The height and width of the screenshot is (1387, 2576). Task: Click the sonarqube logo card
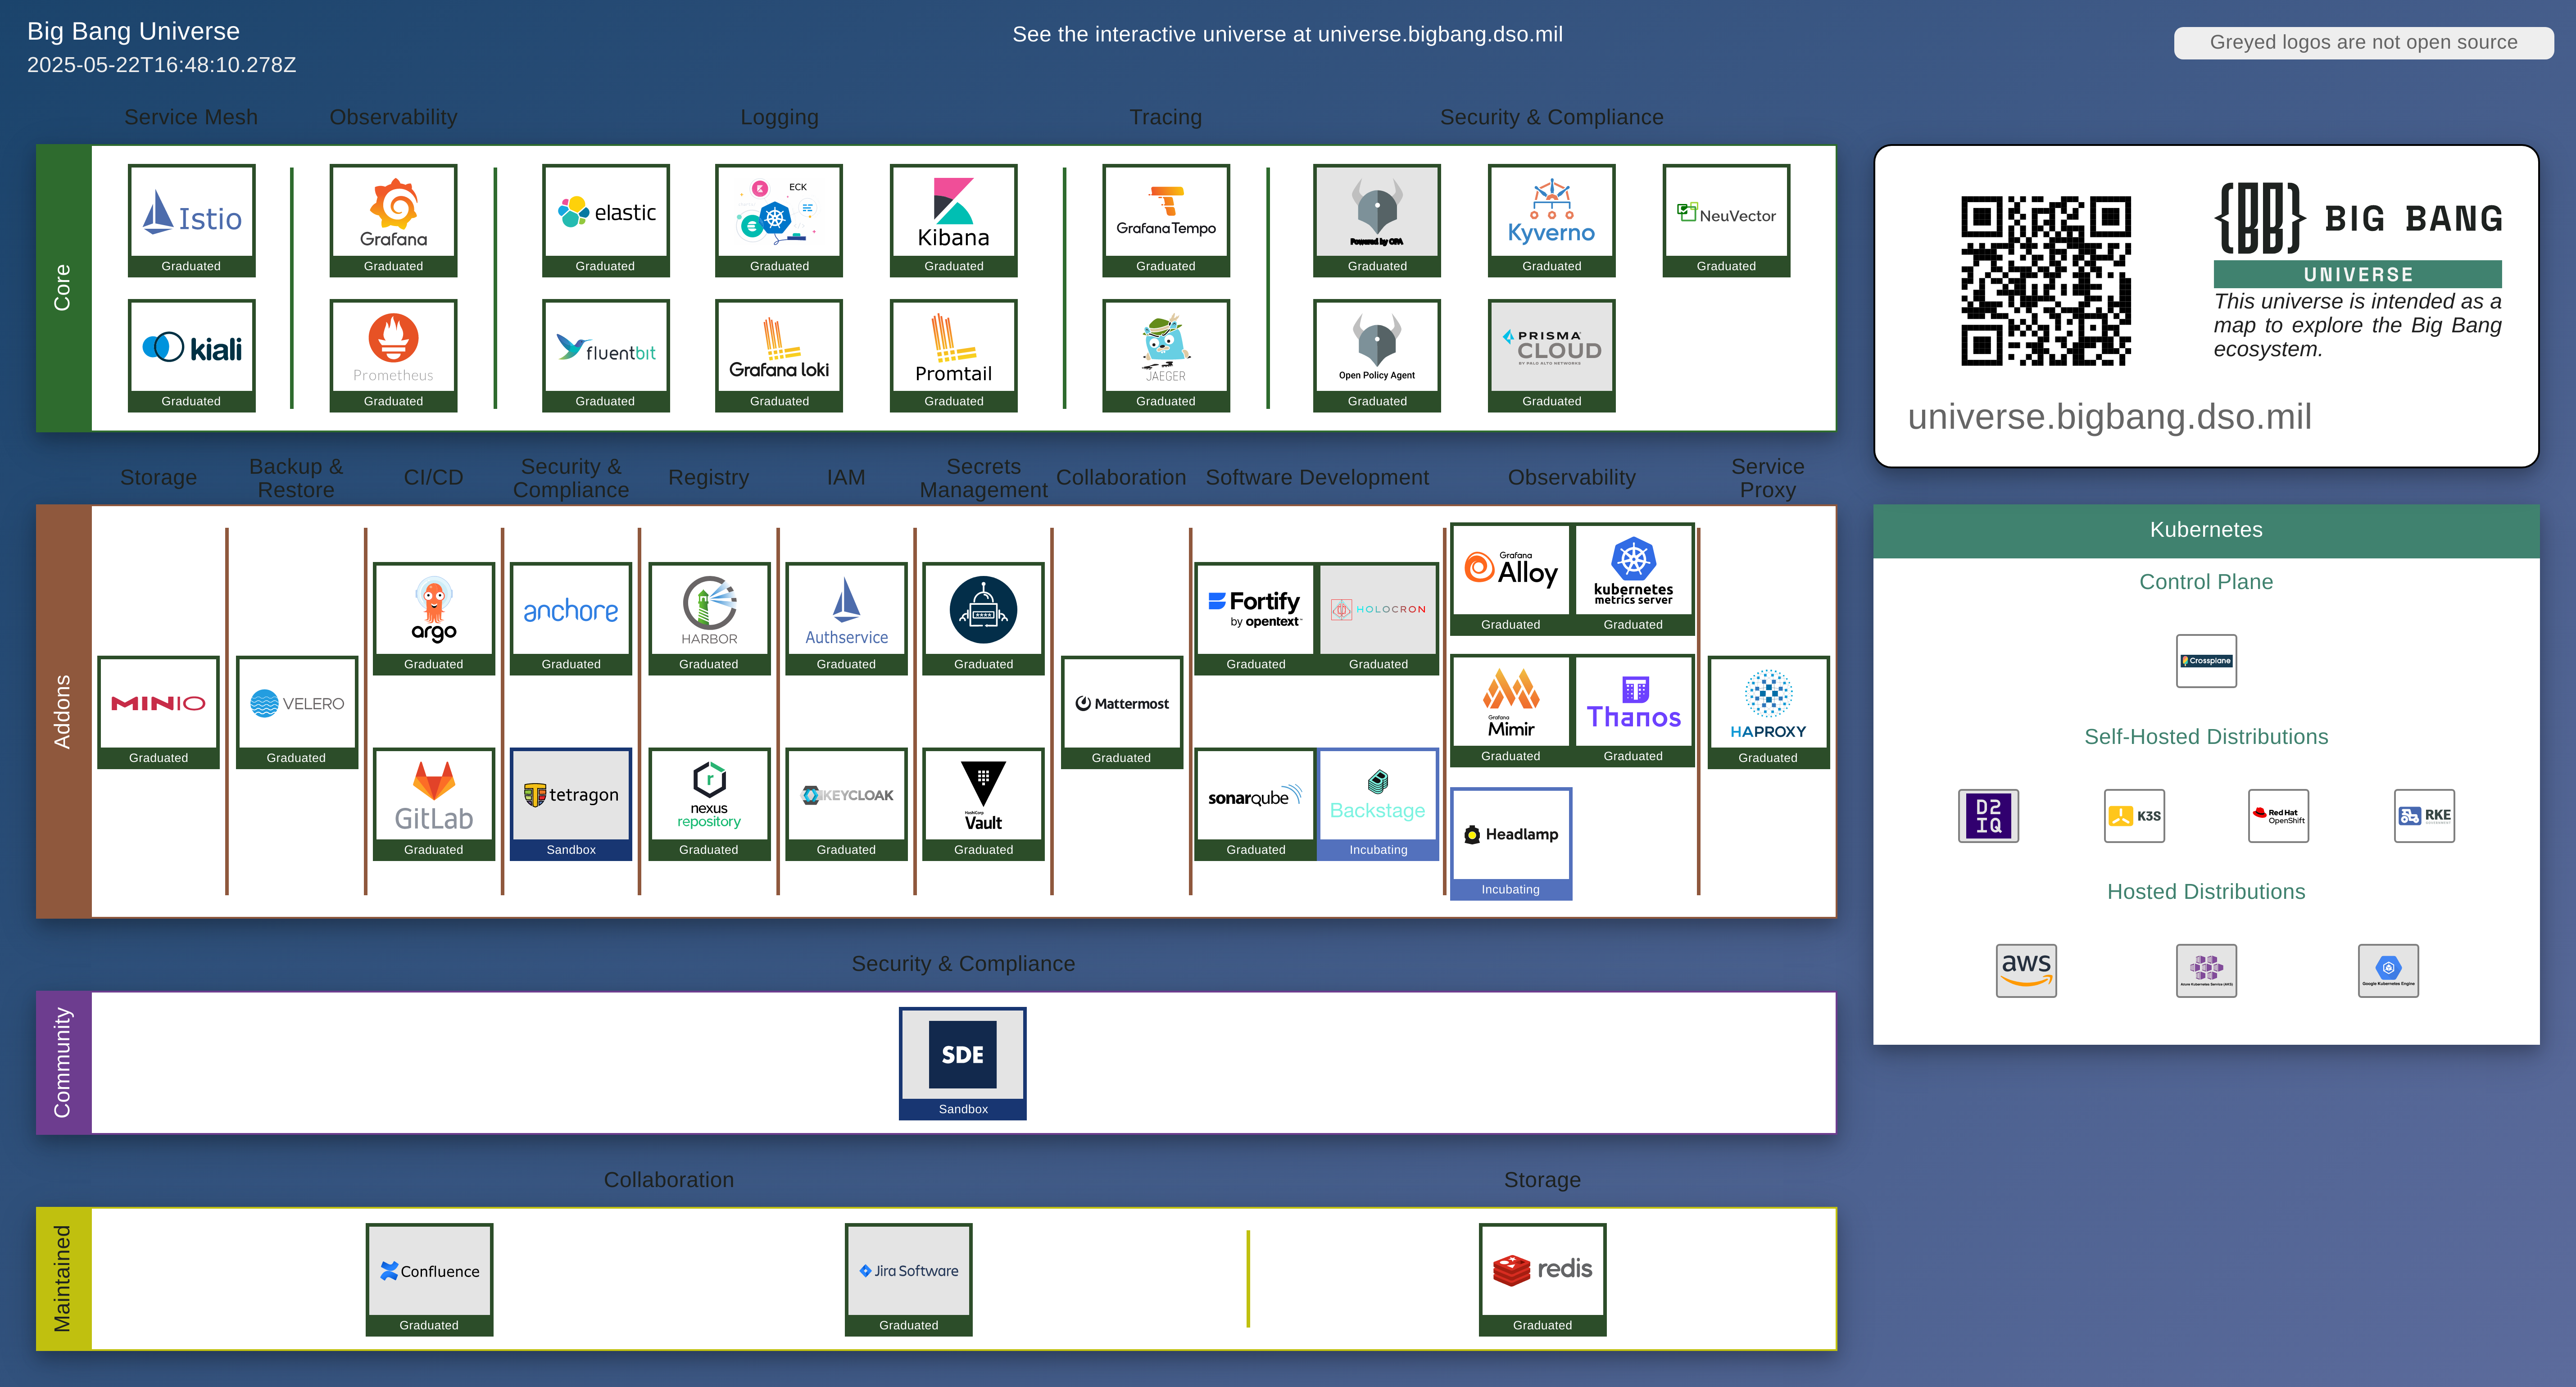tap(1256, 804)
